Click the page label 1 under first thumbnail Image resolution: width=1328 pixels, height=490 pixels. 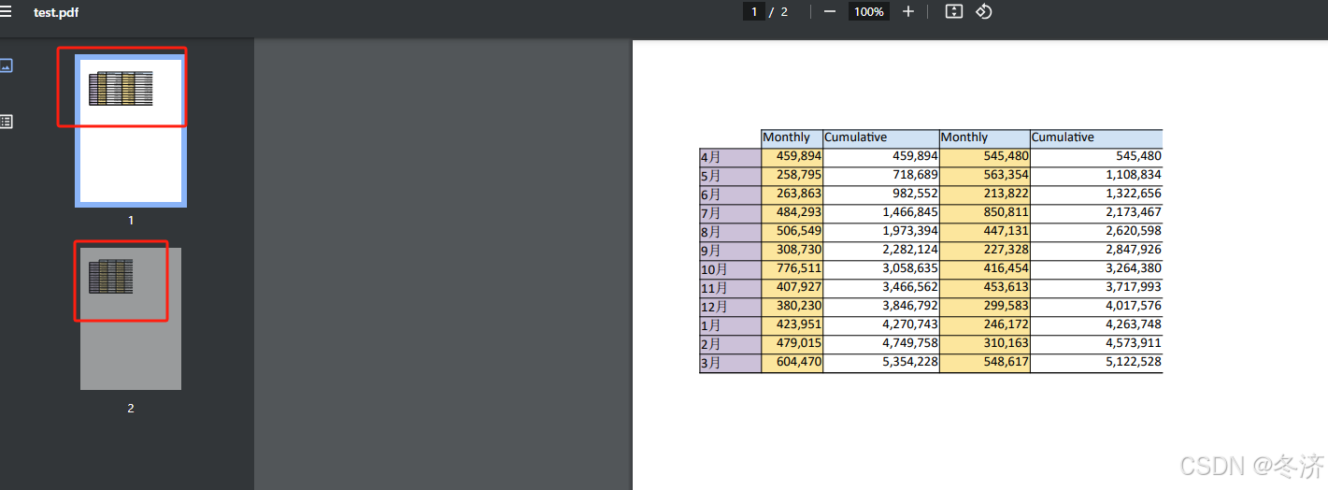[131, 220]
